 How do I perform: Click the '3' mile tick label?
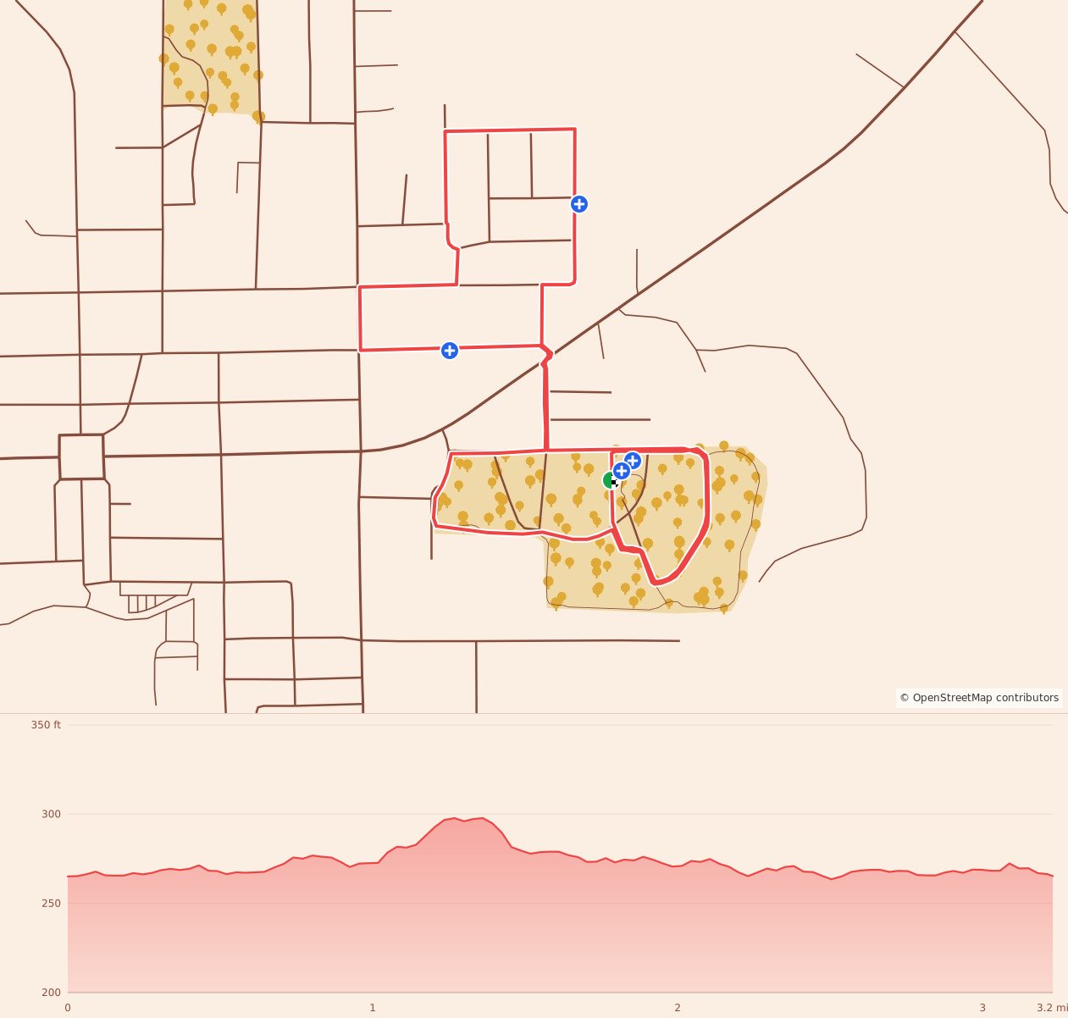point(982,1008)
